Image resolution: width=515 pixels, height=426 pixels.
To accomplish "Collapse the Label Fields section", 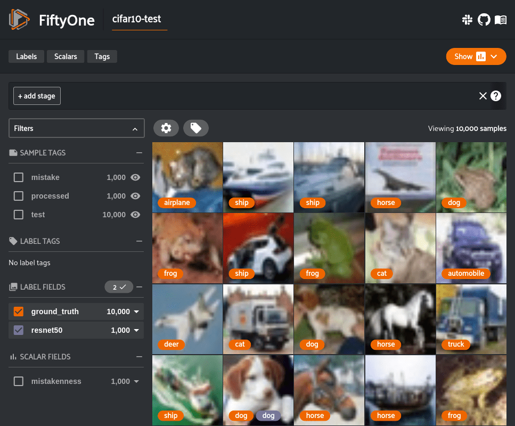I will (139, 286).
